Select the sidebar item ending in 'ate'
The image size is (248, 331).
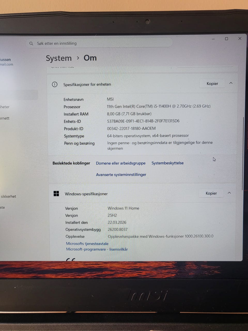point(3,207)
